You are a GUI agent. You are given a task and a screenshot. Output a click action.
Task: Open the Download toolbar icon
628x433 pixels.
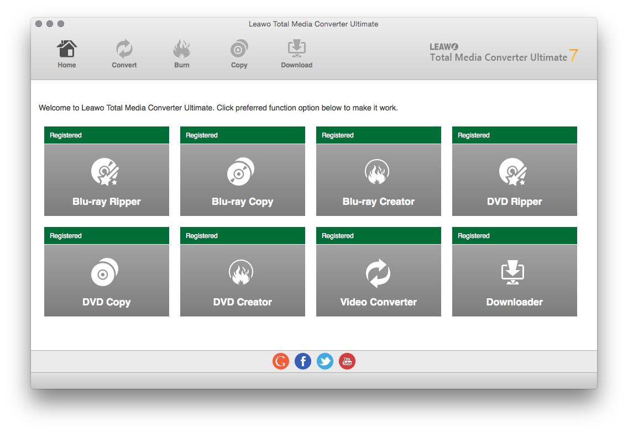coord(296,49)
